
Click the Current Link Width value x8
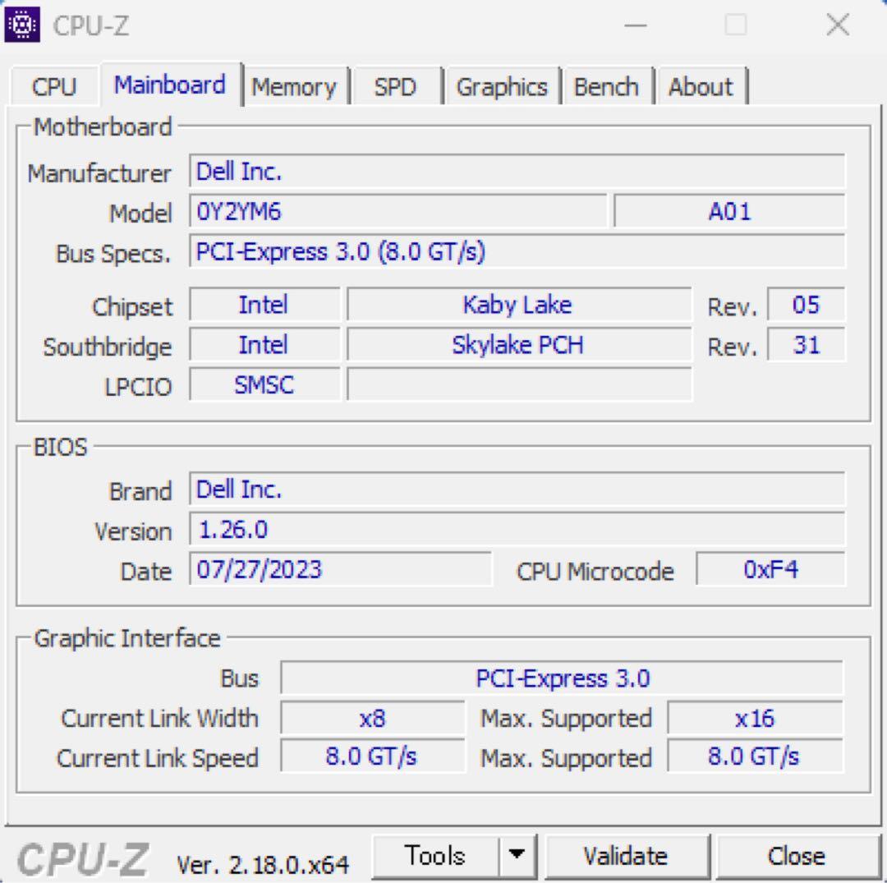373,718
